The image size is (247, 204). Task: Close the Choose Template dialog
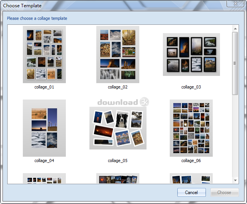235,3
